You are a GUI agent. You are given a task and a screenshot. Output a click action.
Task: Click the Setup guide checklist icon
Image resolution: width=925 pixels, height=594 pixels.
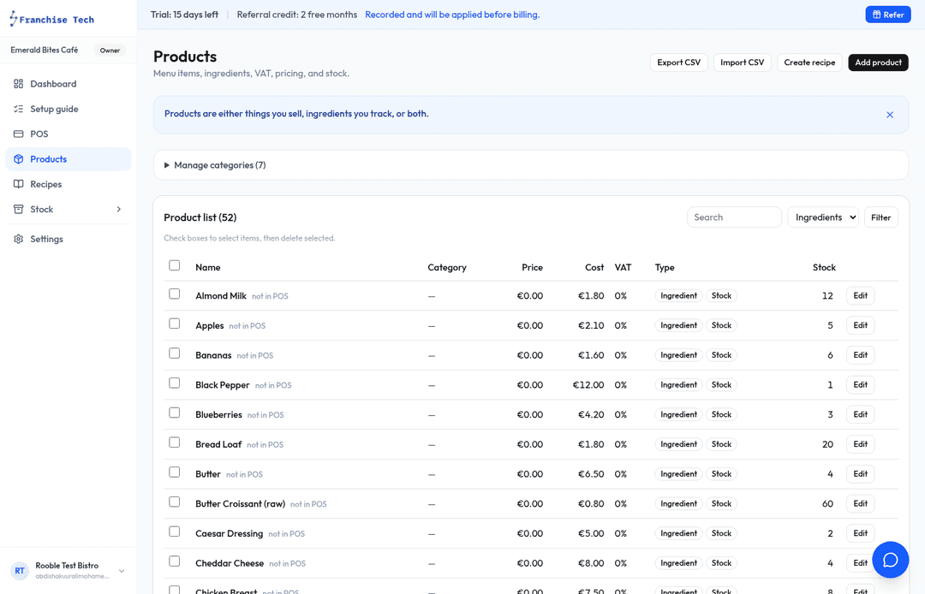tap(18, 109)
